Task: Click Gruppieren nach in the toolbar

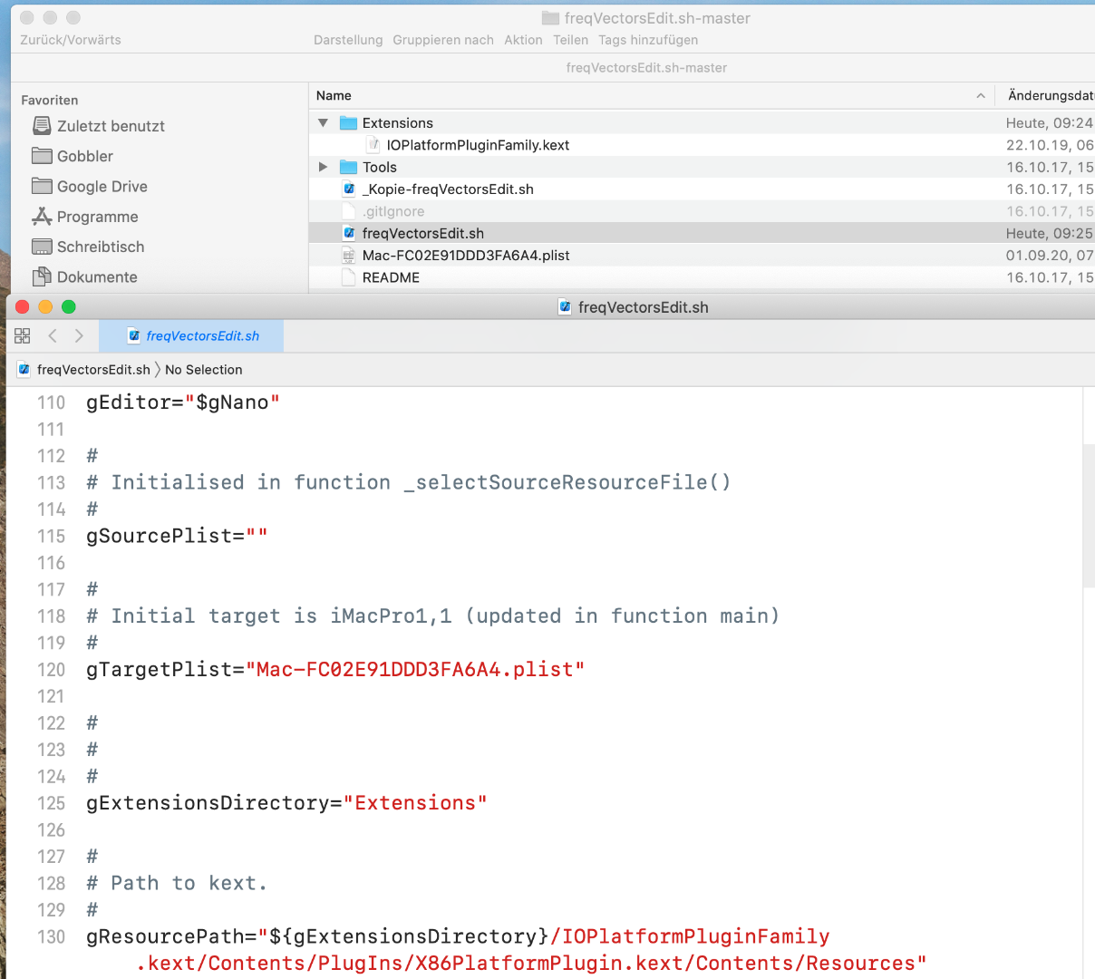Action: click(x=443, y=40)
